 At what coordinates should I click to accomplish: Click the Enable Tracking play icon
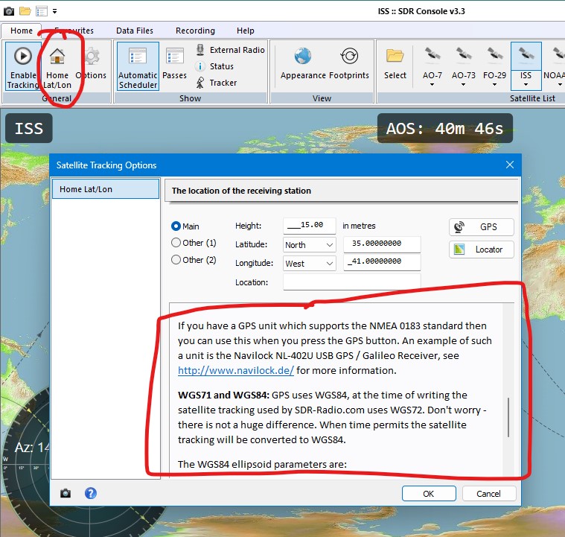click(x=22, y=57)
